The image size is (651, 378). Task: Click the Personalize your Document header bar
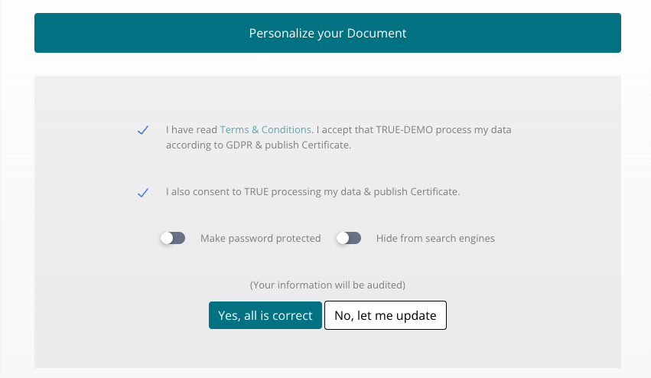coord(327,33)
